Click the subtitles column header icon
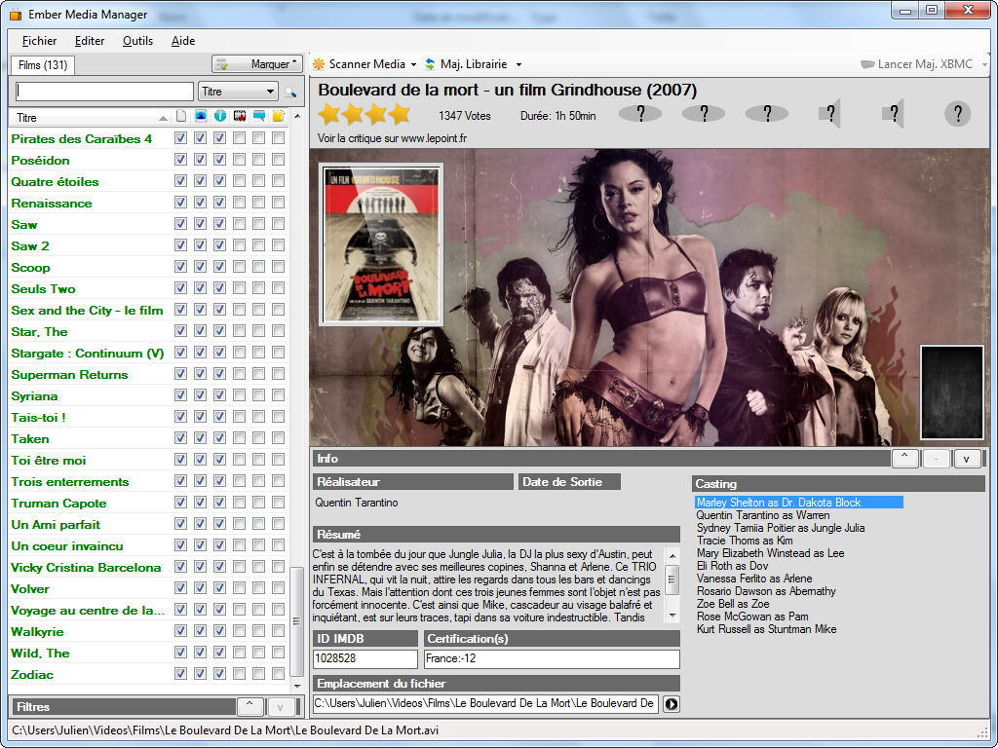This screenshot has height=748, width=998. 258,117
